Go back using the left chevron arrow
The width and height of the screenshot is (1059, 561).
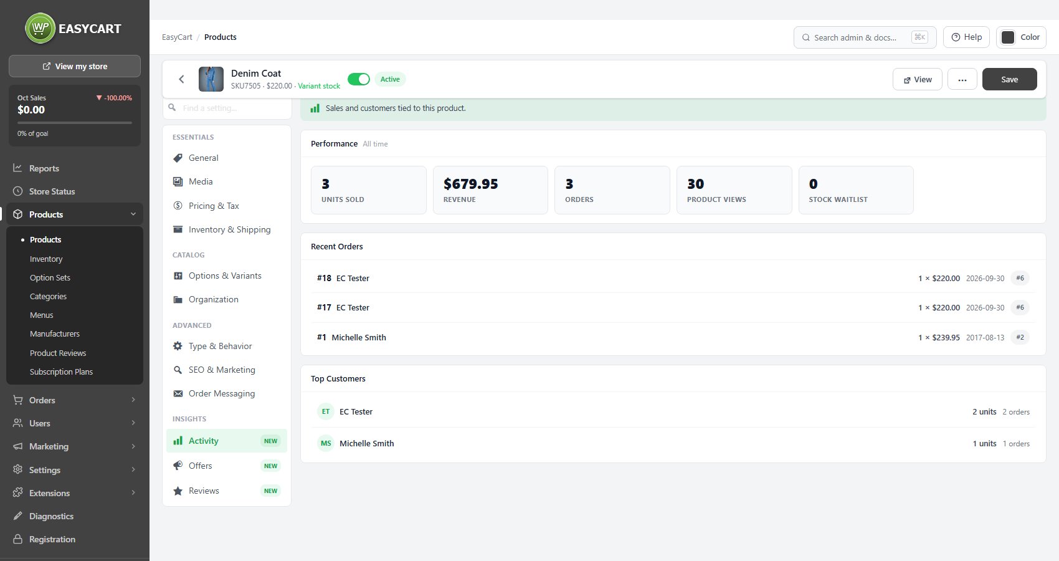point(181,79)
